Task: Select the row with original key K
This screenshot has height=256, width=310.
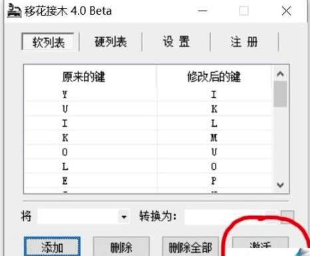Action: click(x=148, y=138)
